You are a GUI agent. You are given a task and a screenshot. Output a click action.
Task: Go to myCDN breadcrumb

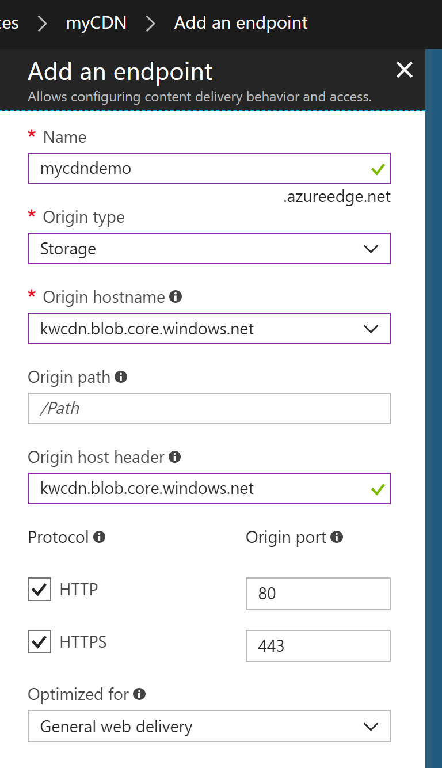pos(96,23)
